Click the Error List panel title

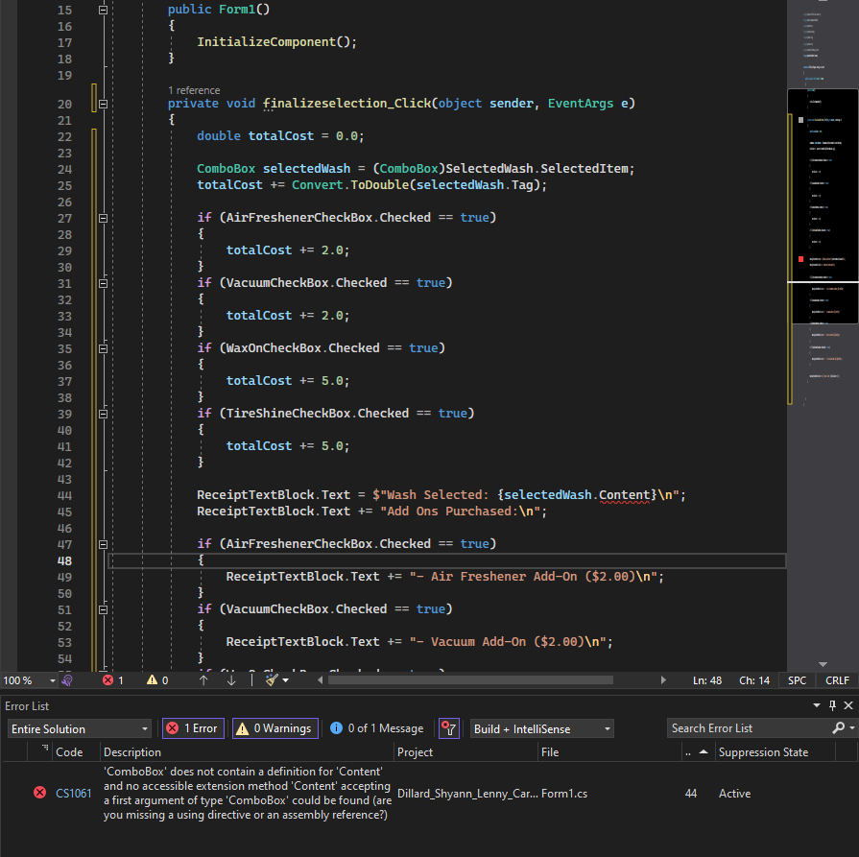pyautogui.click(x=27, y=705)
